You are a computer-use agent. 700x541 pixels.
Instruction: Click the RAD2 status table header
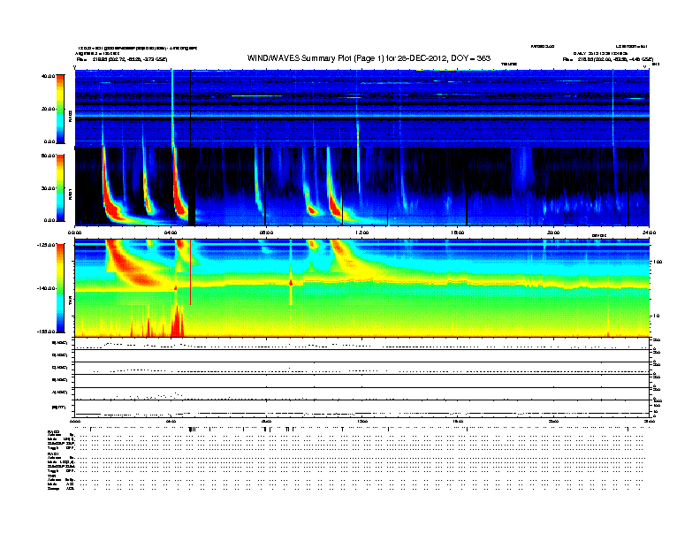(53, 431)
